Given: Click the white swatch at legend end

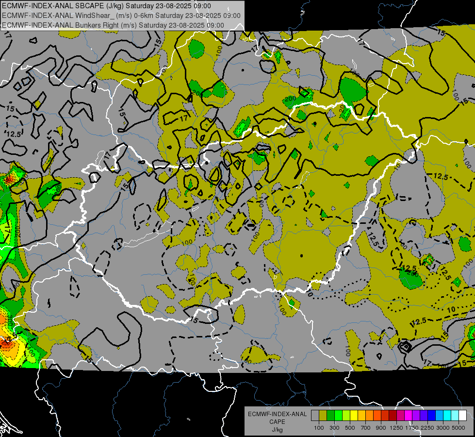Looking at the screenshot, I should pyautogui.click(x=462, y=416).
